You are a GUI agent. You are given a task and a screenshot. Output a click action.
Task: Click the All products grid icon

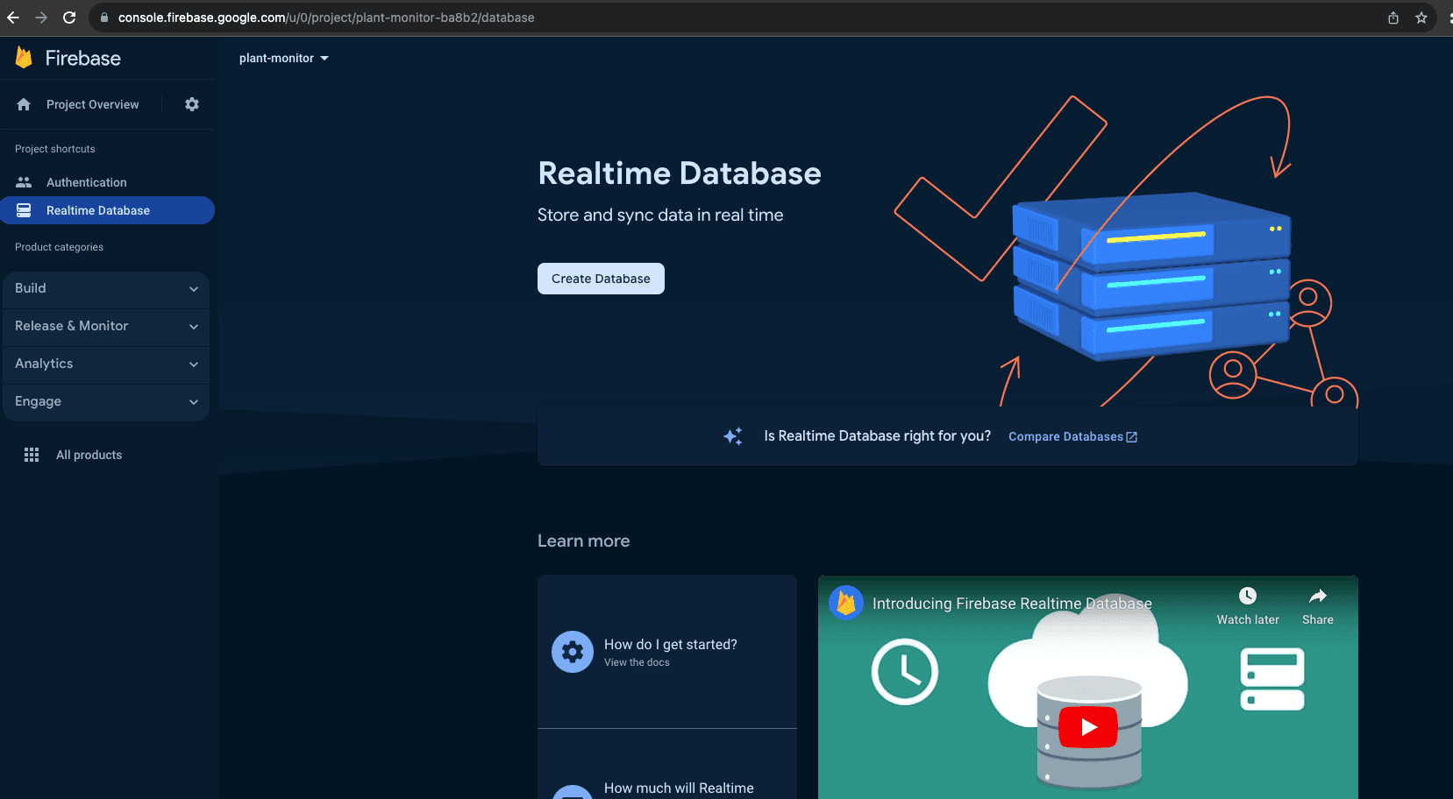[32, 455]
